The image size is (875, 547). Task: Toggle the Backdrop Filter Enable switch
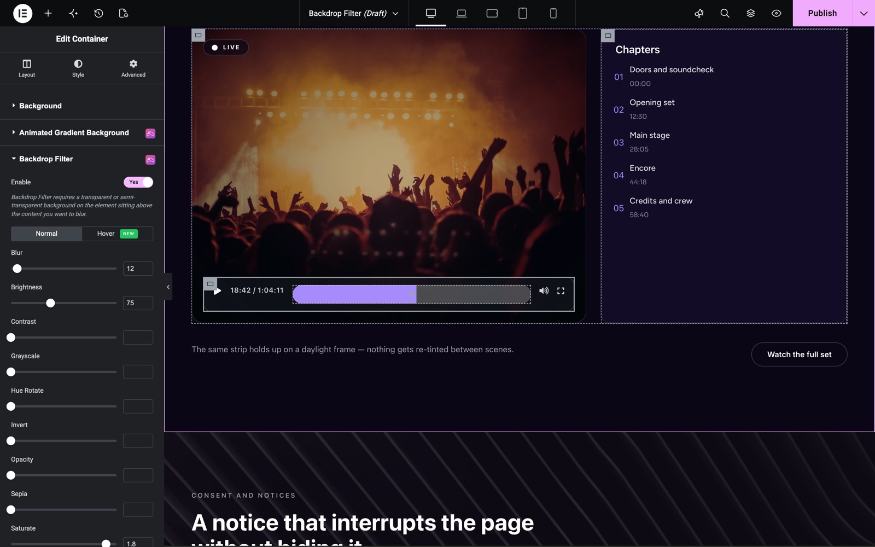click(138, 182)
